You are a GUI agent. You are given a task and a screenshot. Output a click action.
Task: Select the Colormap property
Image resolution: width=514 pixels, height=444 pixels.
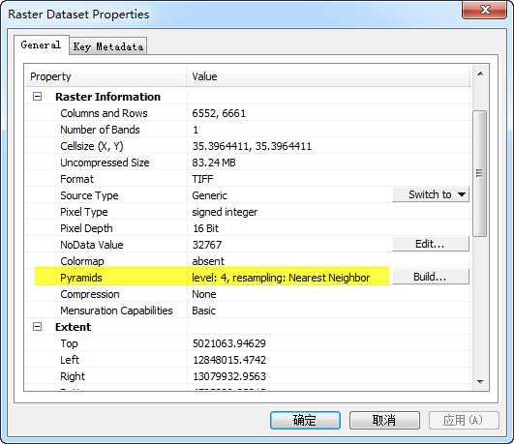coord(82,261)
